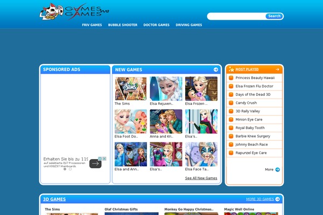323x215 pixels.
Task: Click the New Games heading text
Action: 129,70
